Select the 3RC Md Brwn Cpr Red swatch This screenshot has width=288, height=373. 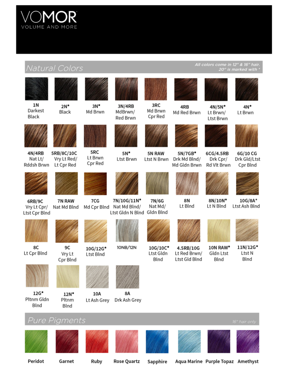156,89
